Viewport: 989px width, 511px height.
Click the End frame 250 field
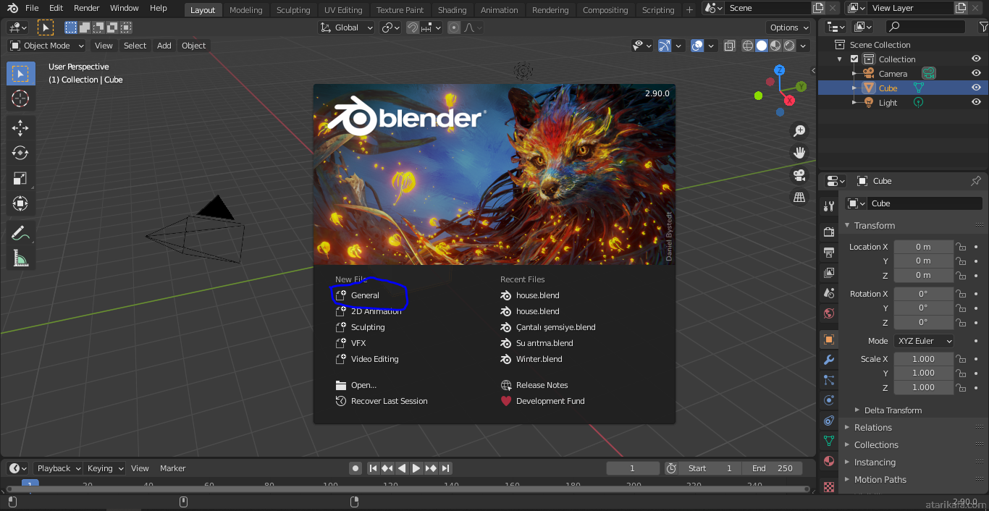pos(772,468)
